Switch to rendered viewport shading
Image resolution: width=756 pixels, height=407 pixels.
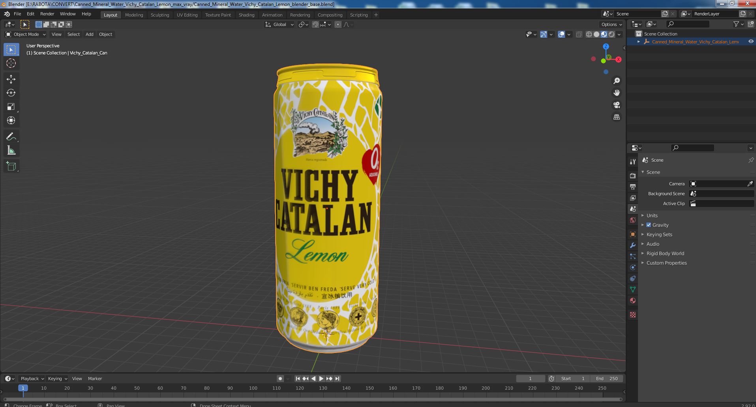pos(612,34)
